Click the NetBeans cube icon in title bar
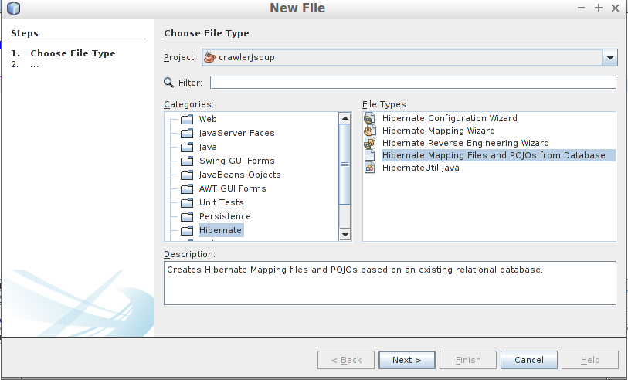Viewport: 628px width, 380px height. pos(13,8)
